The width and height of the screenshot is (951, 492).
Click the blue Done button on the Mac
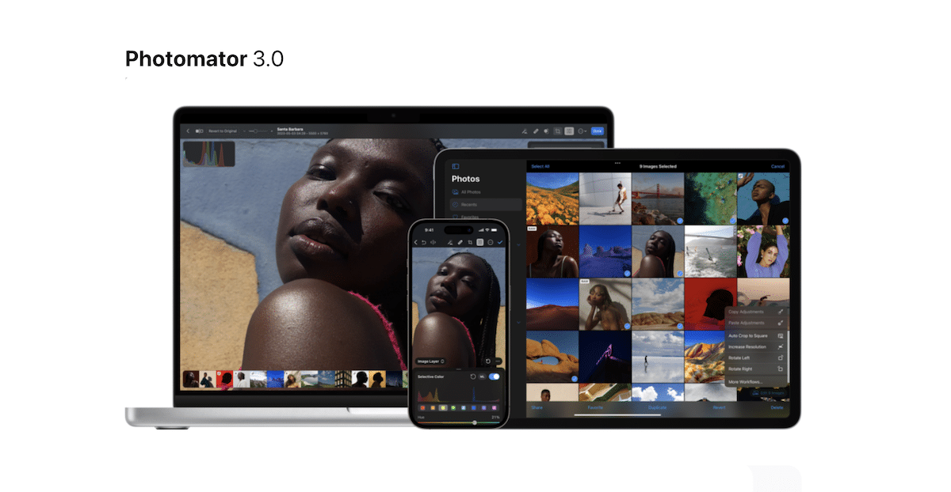[x=598, y=131]
